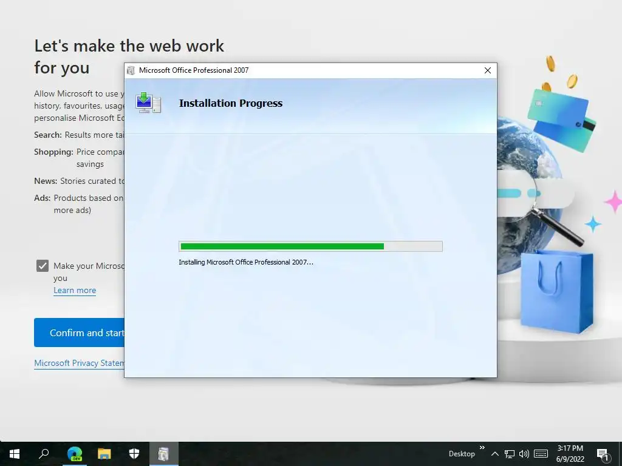This screenshot has height=466, width=622.
Task: Launch Microsoft Edge Dev from taskbar
Action: [x=75, y=454]
